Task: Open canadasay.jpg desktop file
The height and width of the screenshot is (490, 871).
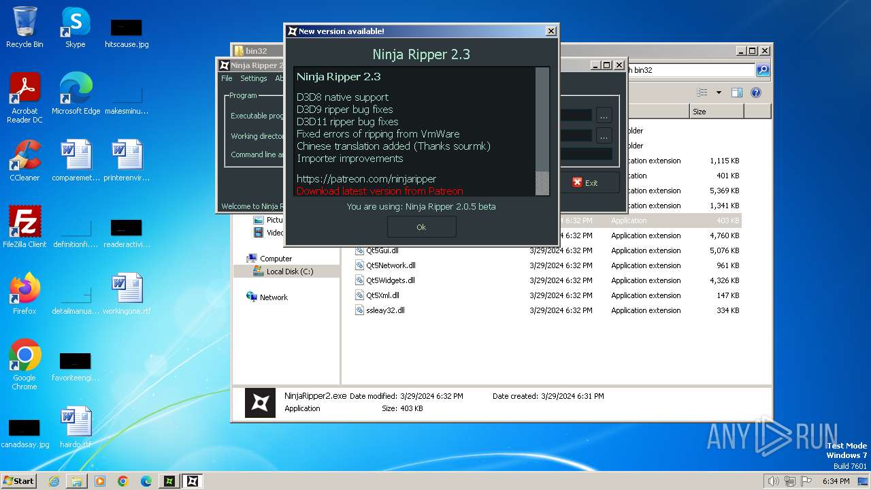Action: 24,434
